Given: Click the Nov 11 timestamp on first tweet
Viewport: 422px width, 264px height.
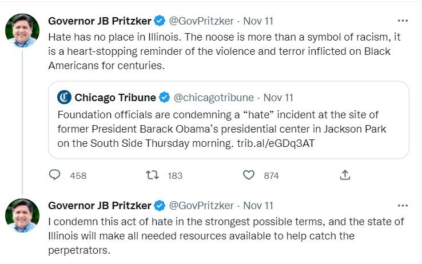Looking at the screenshot, I should point(258,21).
